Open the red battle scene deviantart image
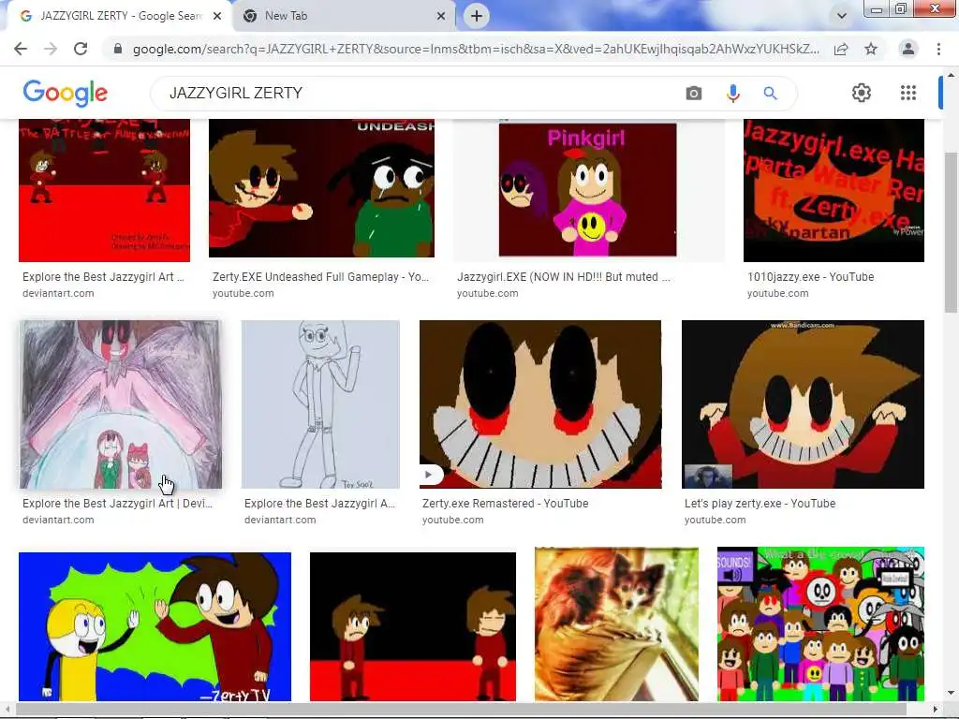 [105, 190]
